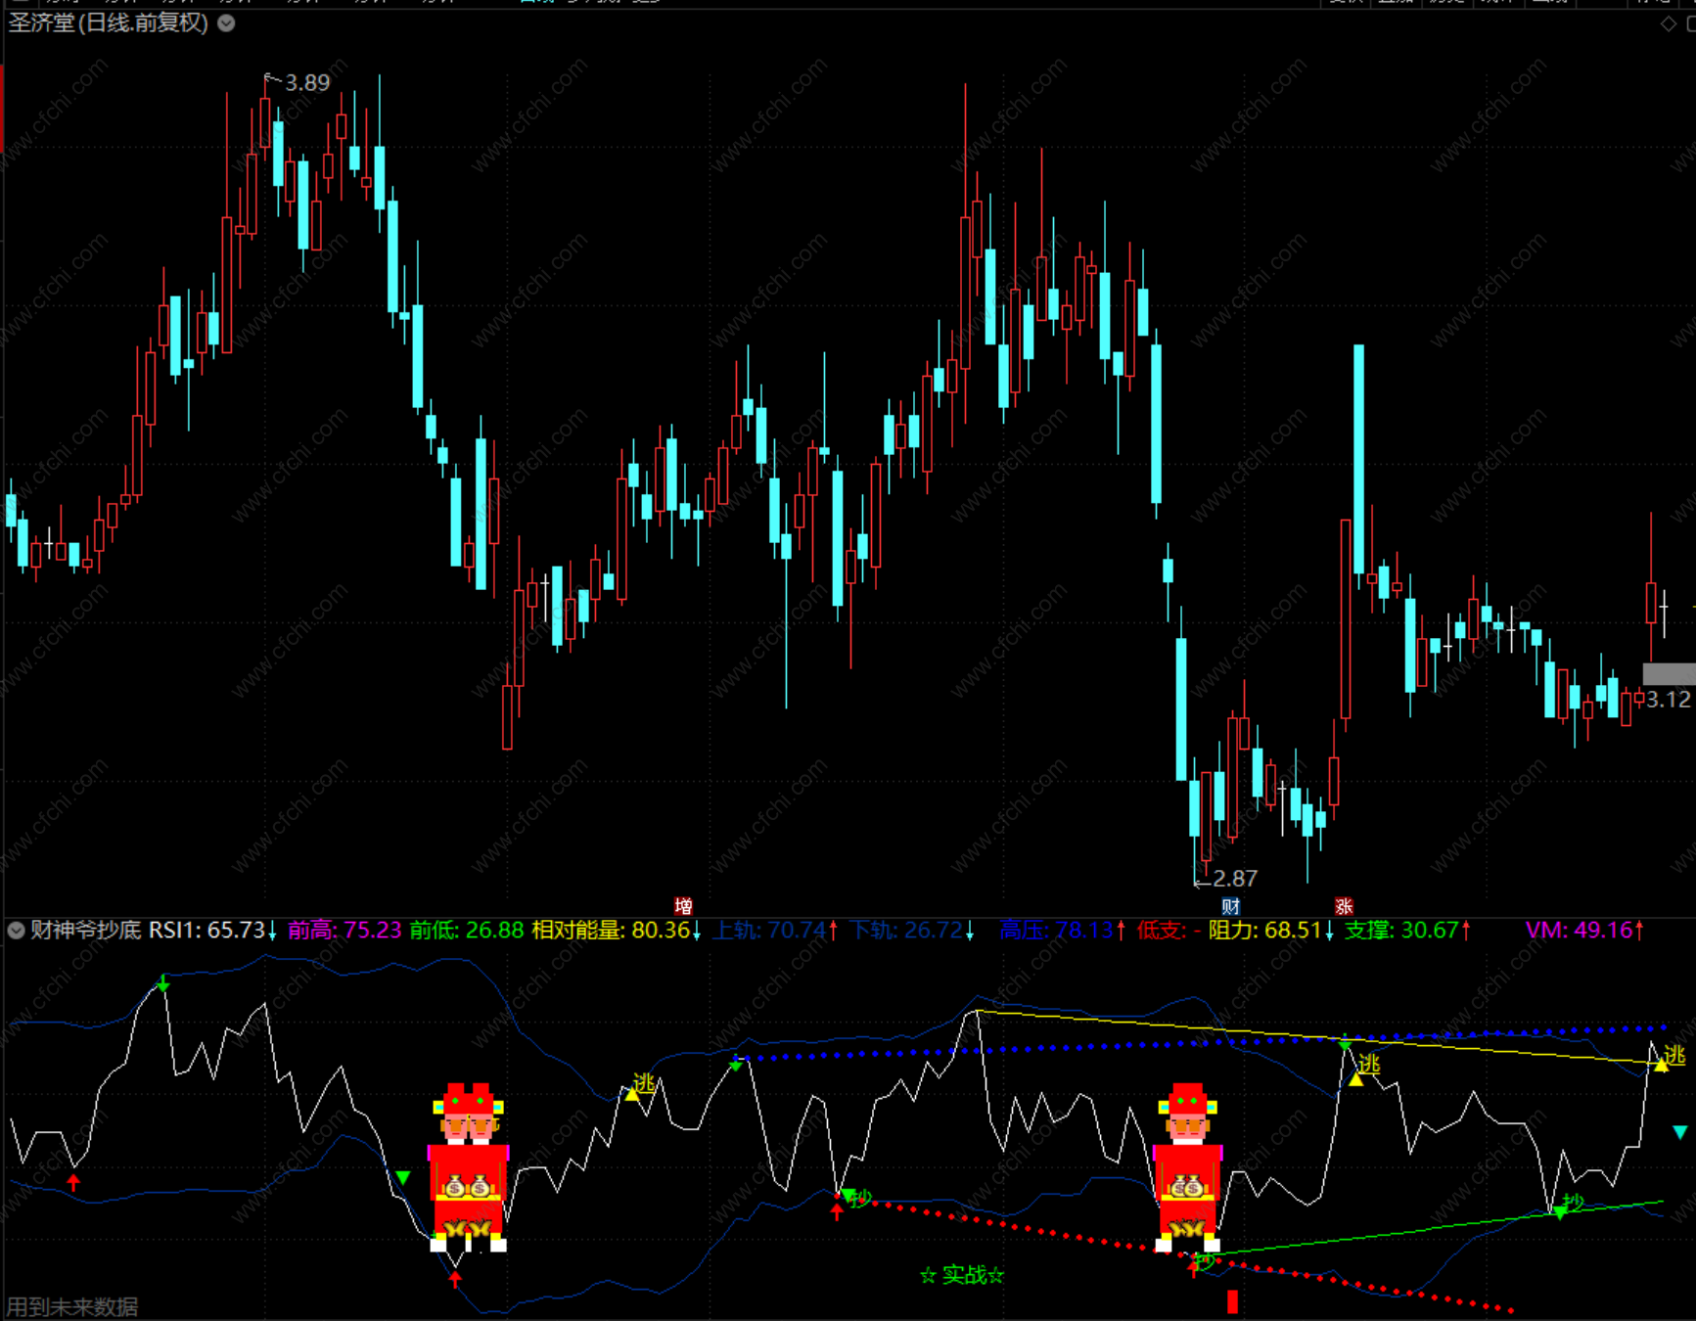Click the 抄 signal on the green trend line
This screenshot has width=1696, height=1321.
click(x=1573, y=1203)
